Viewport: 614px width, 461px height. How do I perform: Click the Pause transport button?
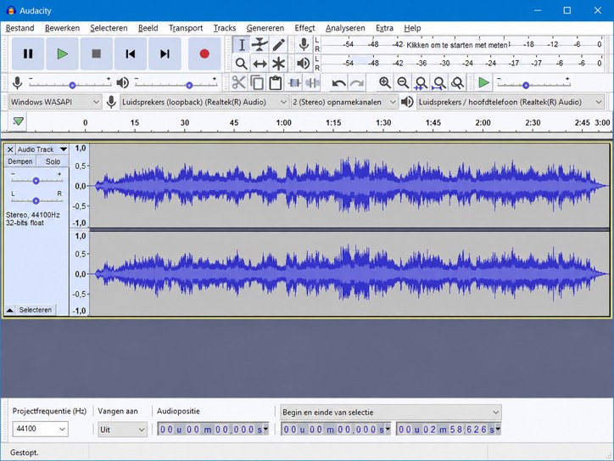28,53
